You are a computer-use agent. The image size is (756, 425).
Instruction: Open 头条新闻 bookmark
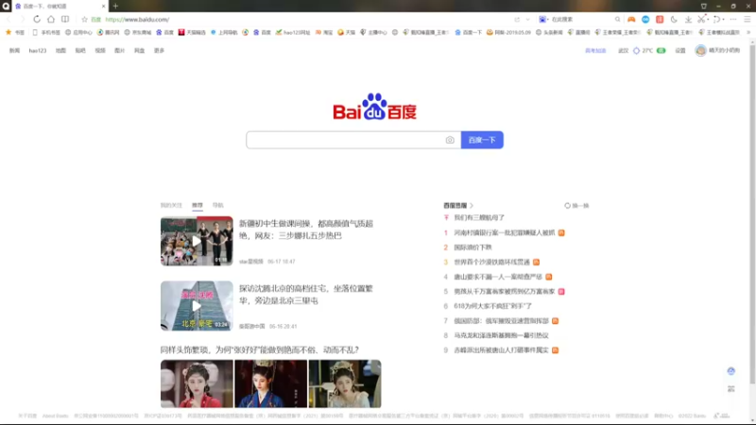click(x=549, y=32)
